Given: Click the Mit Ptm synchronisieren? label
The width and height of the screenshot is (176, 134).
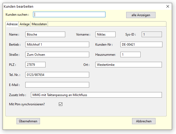Looking at the screenshot, I should pos(27,104).
